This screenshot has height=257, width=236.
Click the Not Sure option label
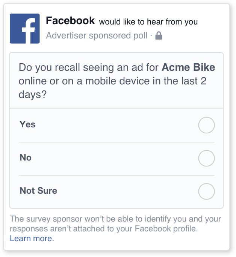point(38,191)
